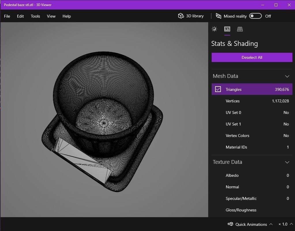Select the Normal texture row
The image size is (295, 231).
point(252,187)
